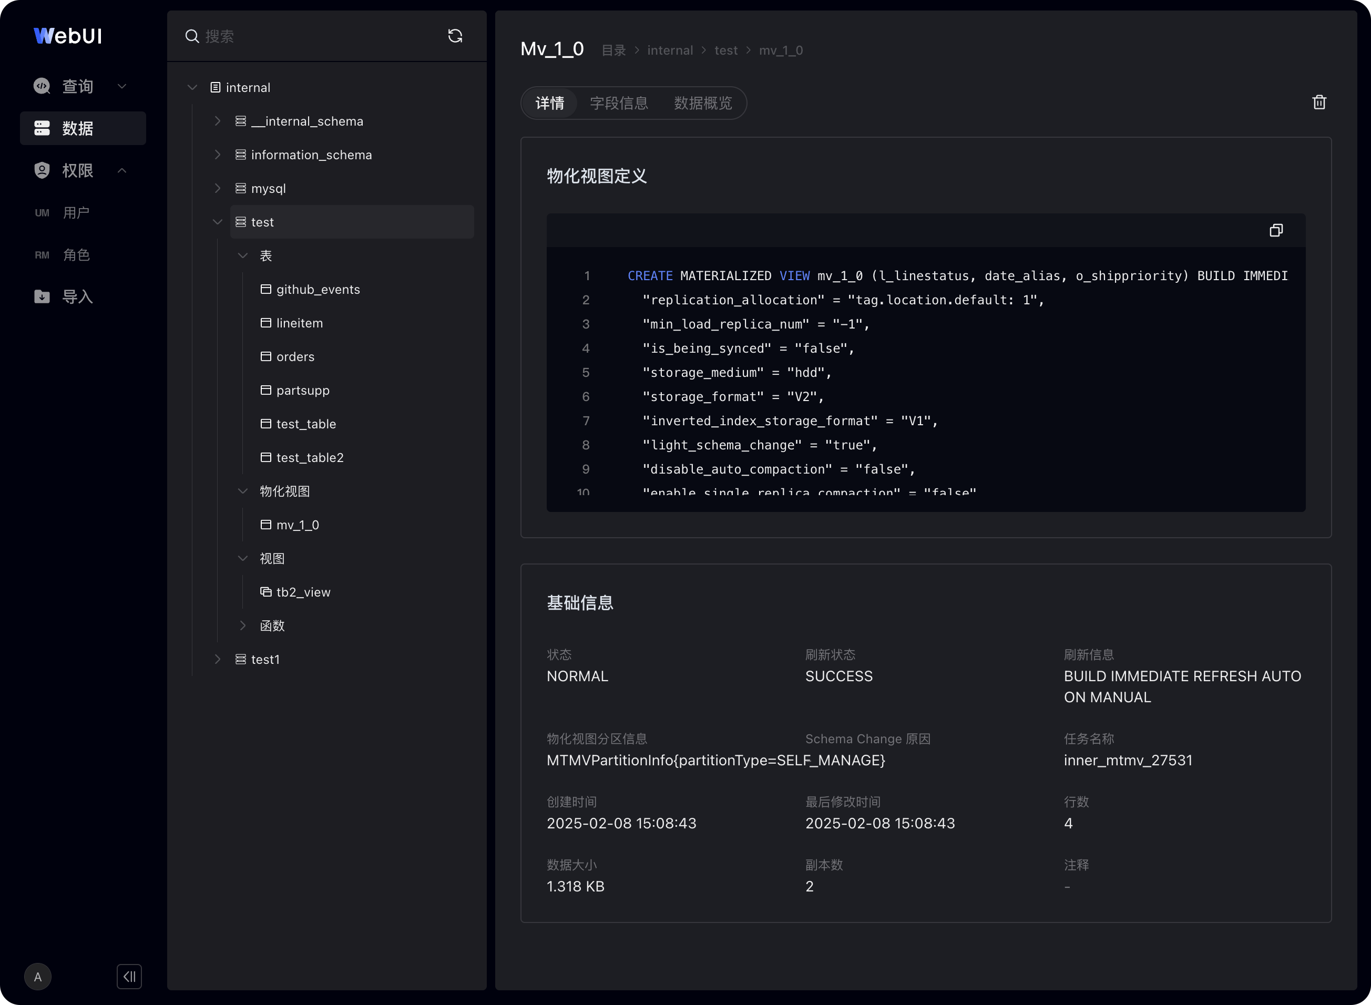Click the orders table icon
This screenshot has width=1371, height=1005.
pos(266,356)
